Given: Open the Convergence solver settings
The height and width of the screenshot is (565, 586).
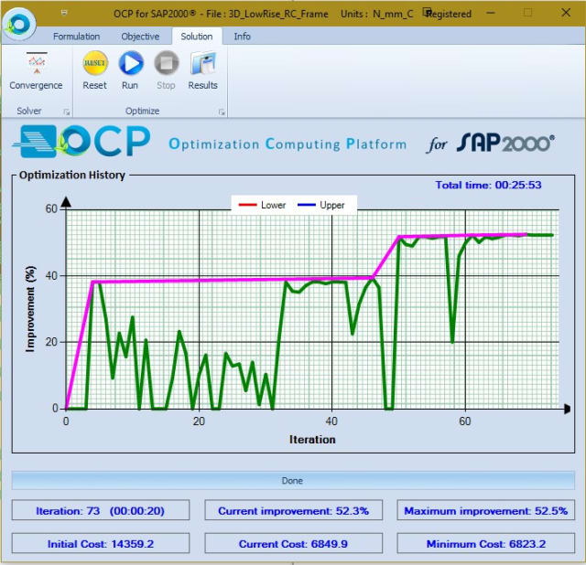Looking at the screenshot, I should pyautogui.click(x=36, y=71).
